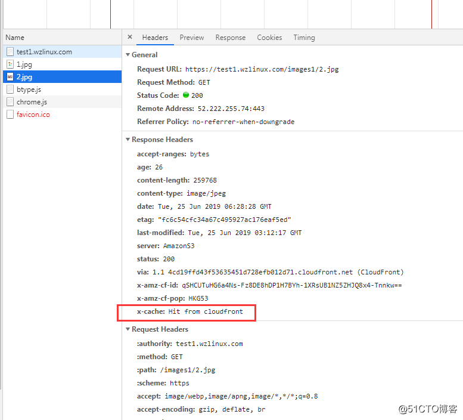Image resolution: width=463 pixels, height=420 pixels.
Task: Click the Request Method value GET
Action: [x=204, y=82]
